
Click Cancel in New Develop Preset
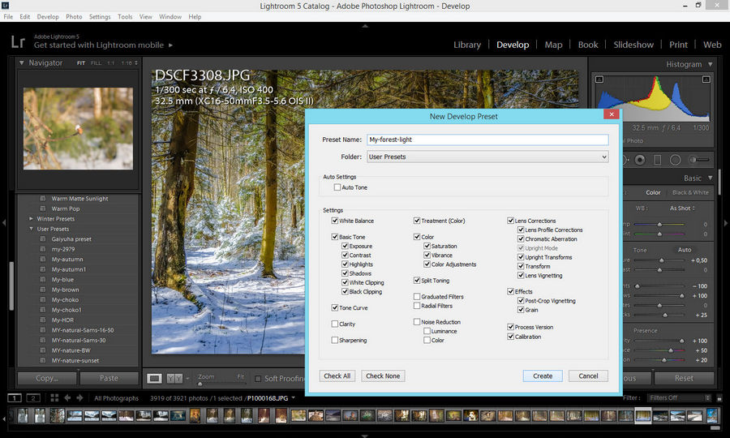(x=588, y=376)
